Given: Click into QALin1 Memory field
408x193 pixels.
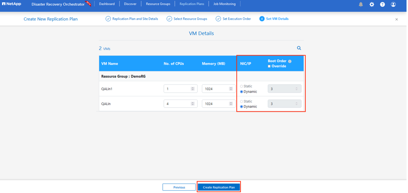Looking at the screenshot, I should coord(219,89).
